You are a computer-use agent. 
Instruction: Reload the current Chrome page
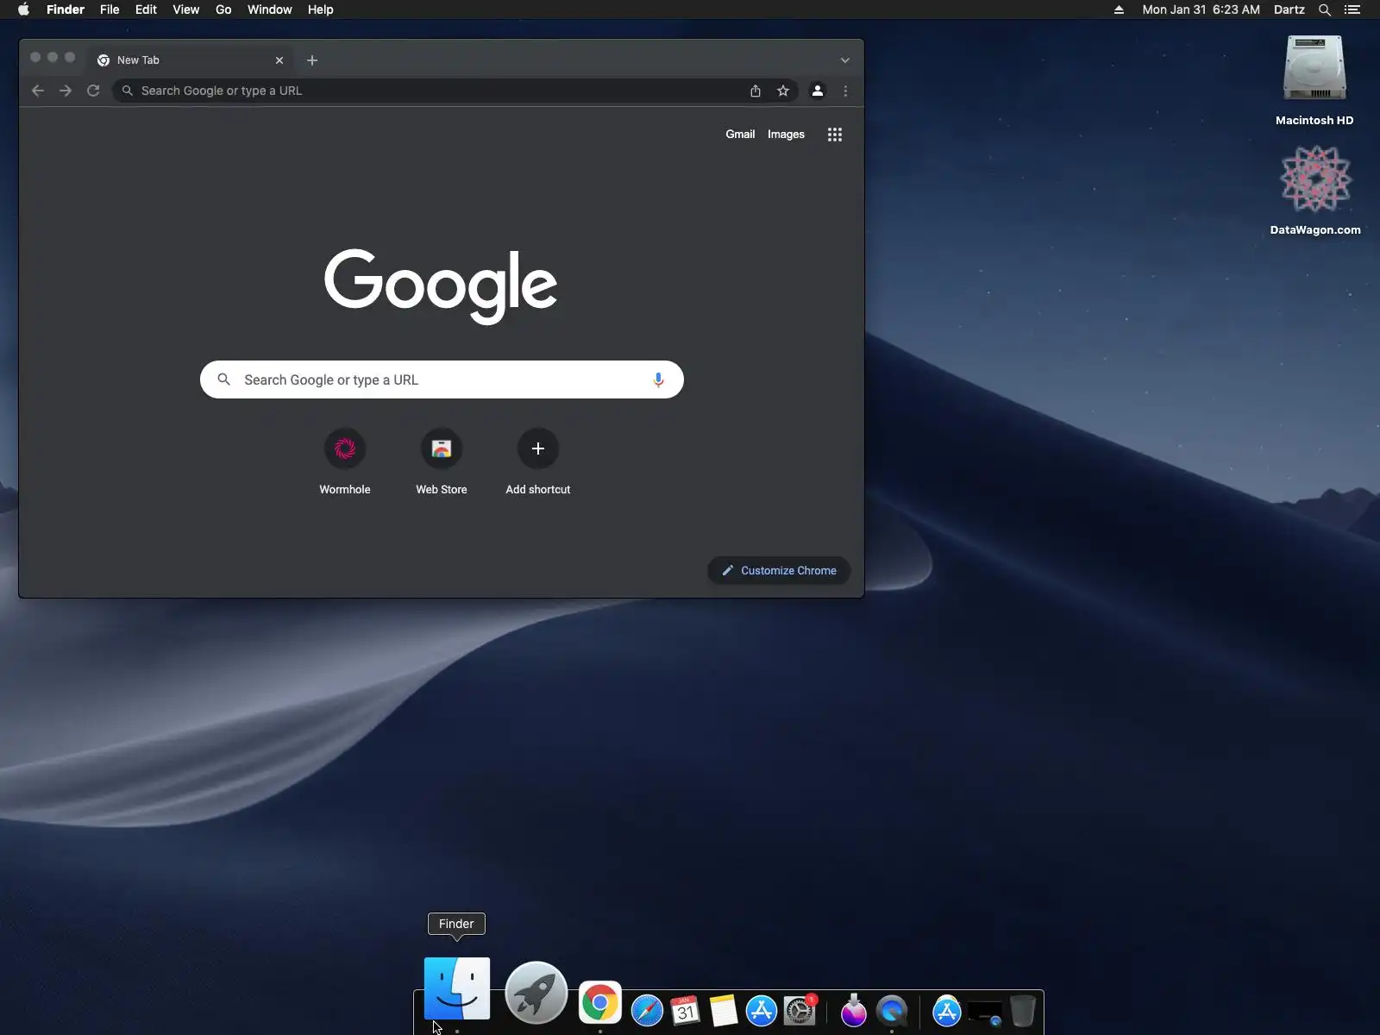tap(93, 91)
